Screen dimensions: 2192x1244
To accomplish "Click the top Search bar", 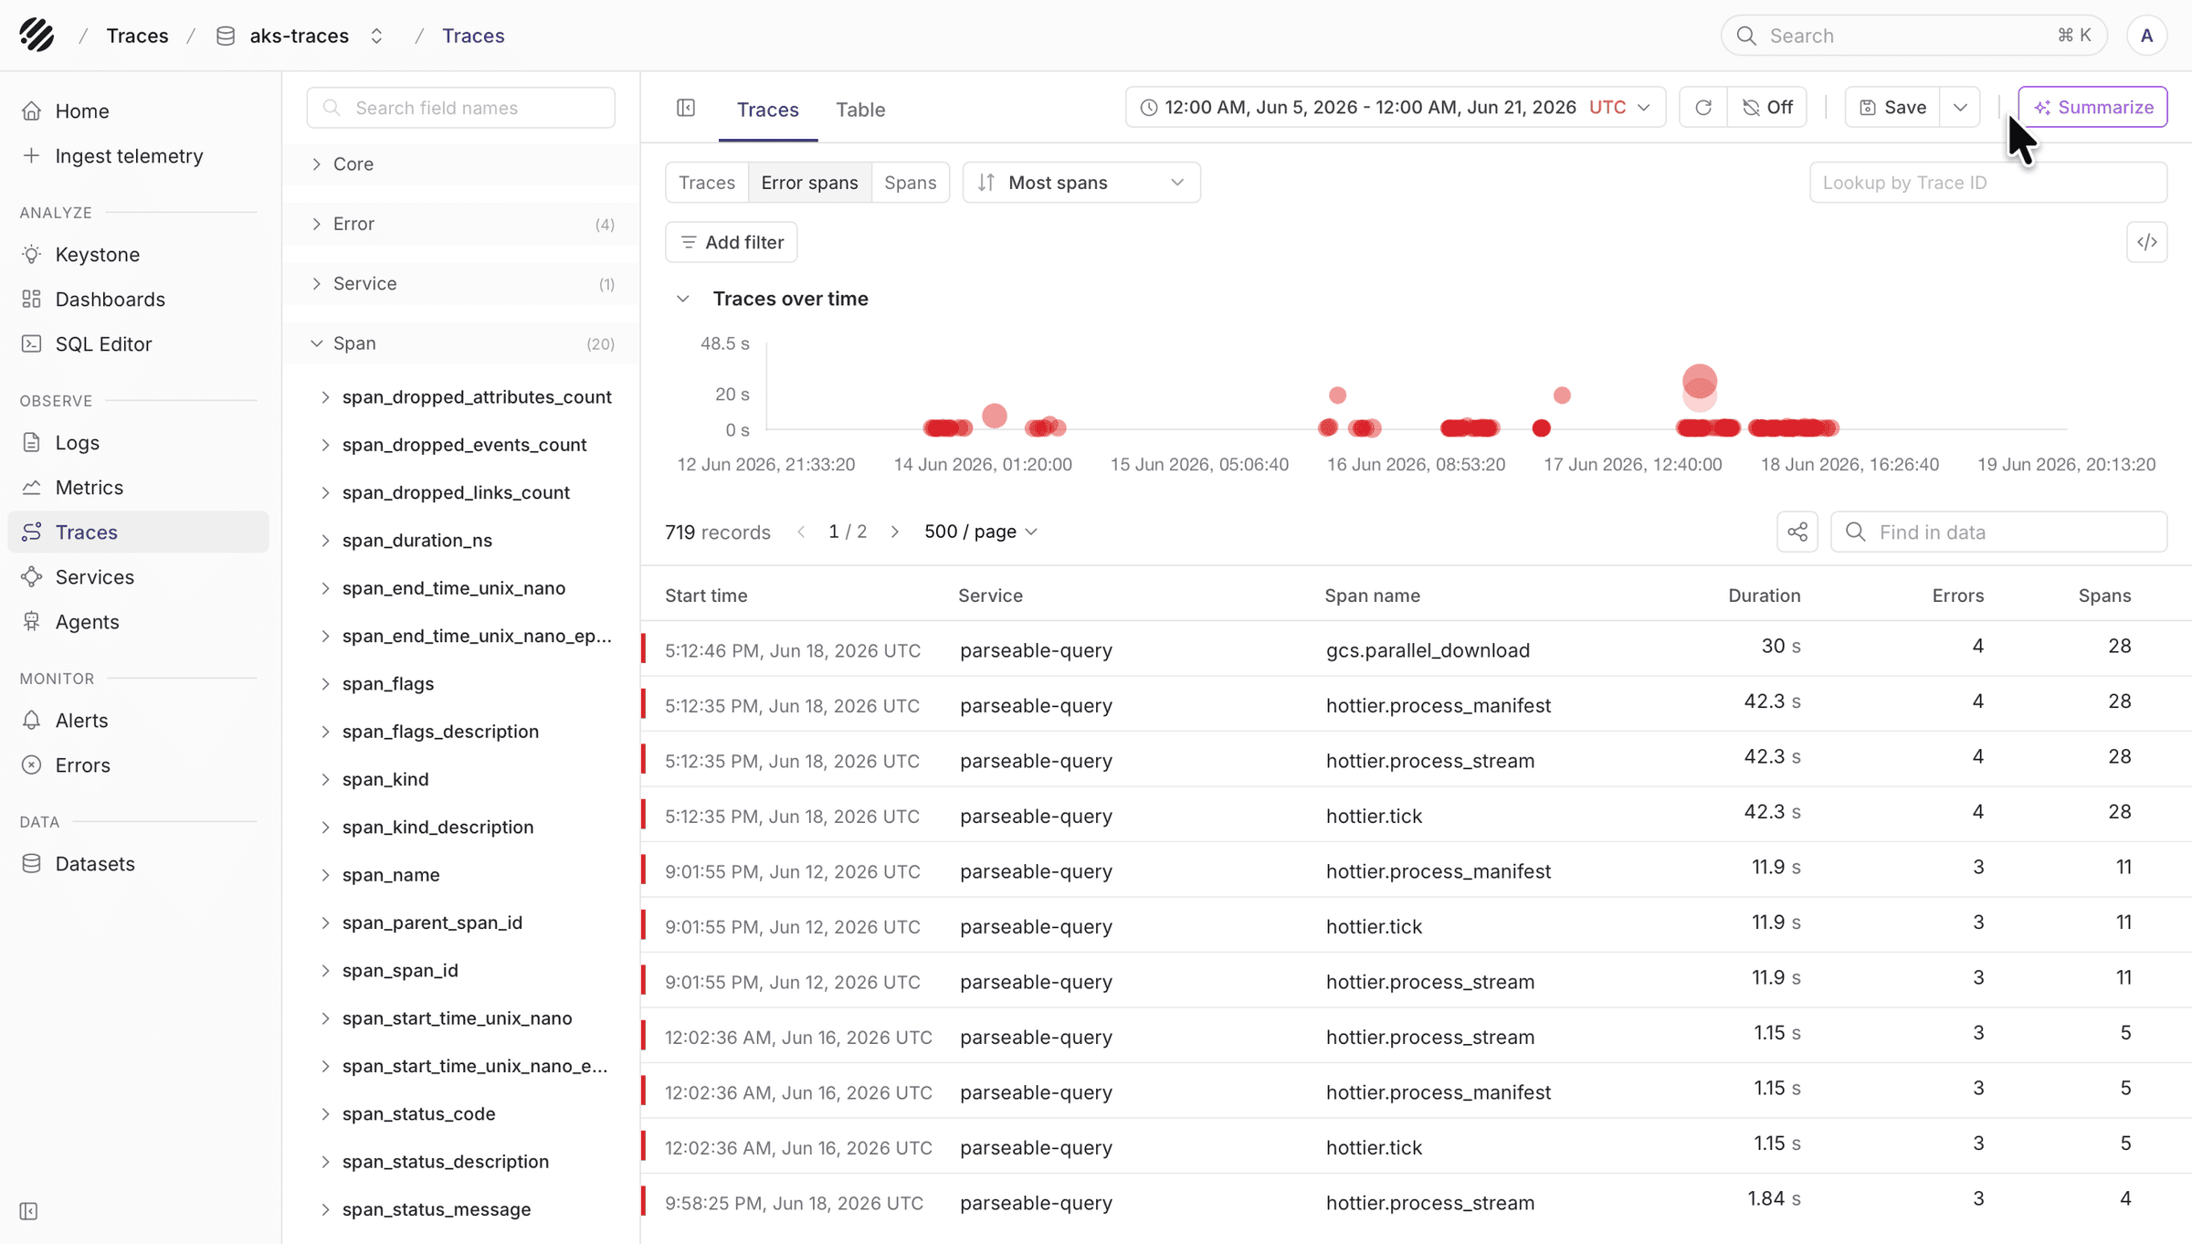I will click(x=1914, y=36).
